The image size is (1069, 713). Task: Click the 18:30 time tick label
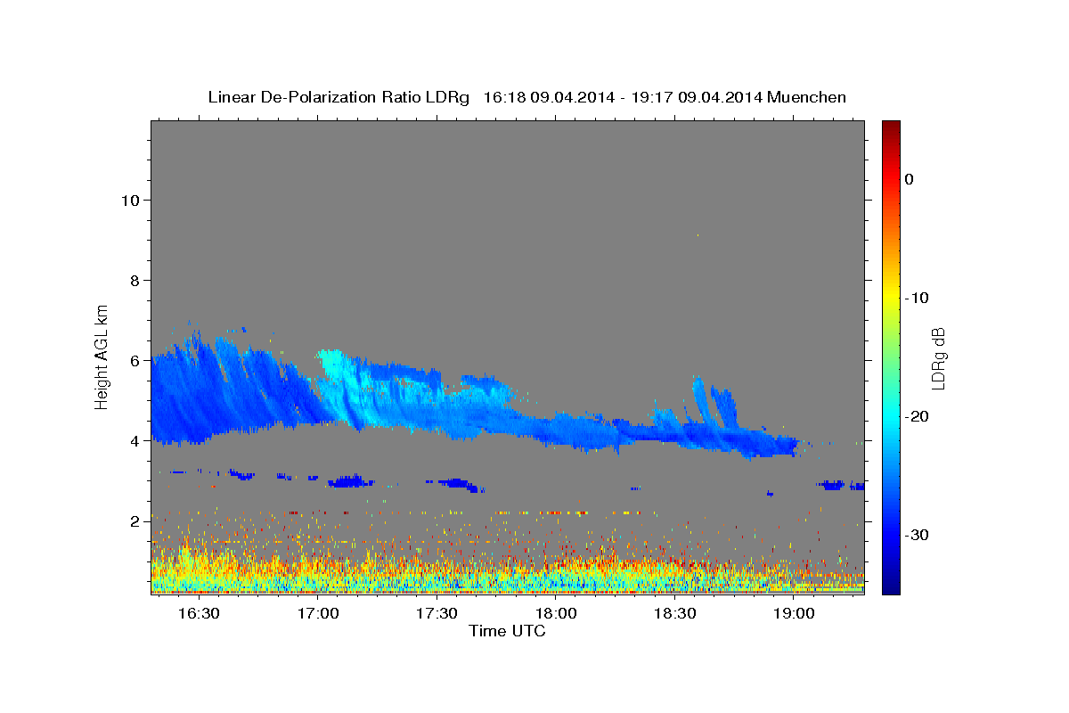(x=675, y=614)
